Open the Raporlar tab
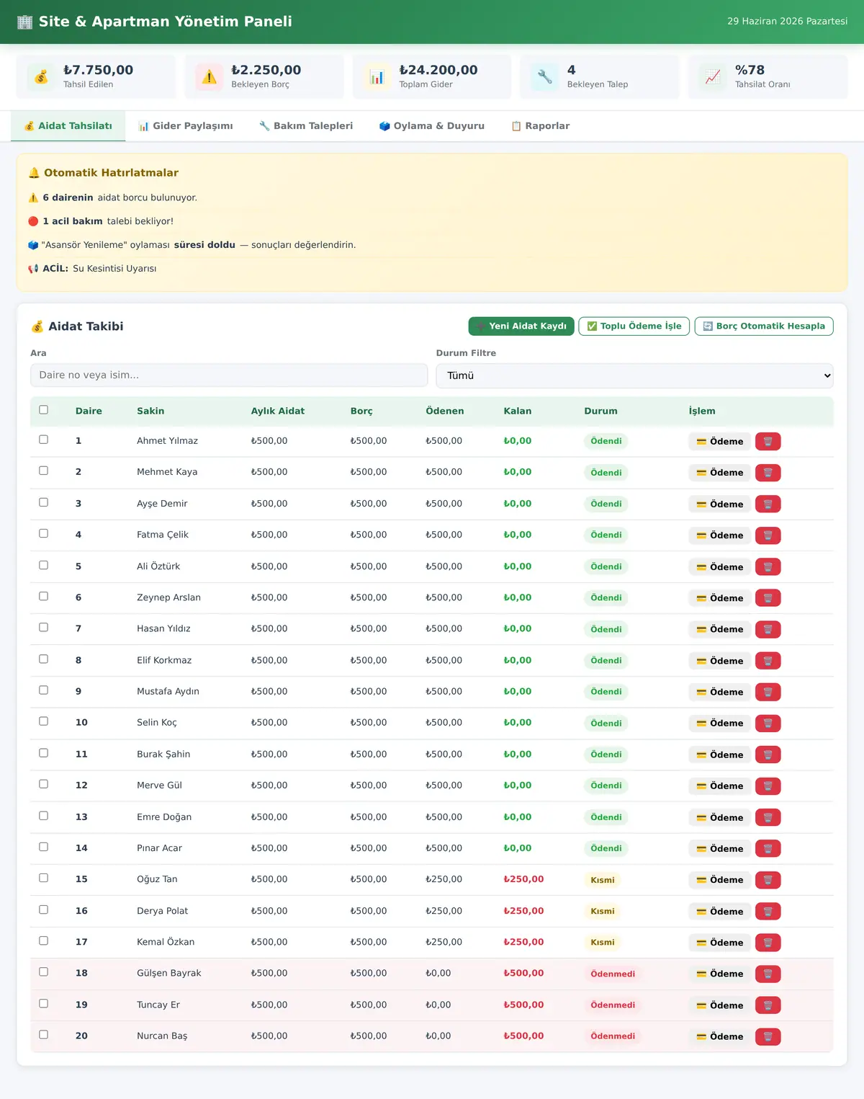 [540, 126]
